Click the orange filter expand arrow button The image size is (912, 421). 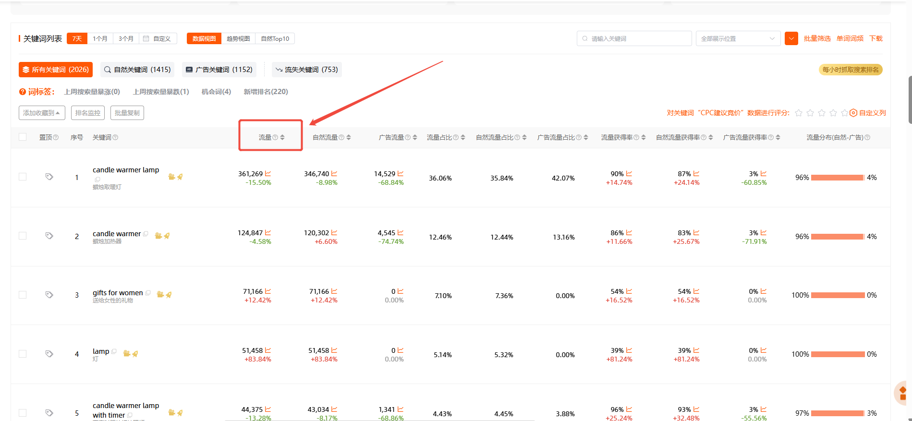pyautogui.click(x=791, y=38)
